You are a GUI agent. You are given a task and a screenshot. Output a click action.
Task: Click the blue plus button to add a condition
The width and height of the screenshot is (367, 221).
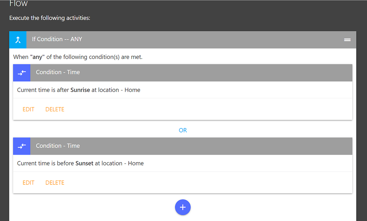click(x=183, y=207)
